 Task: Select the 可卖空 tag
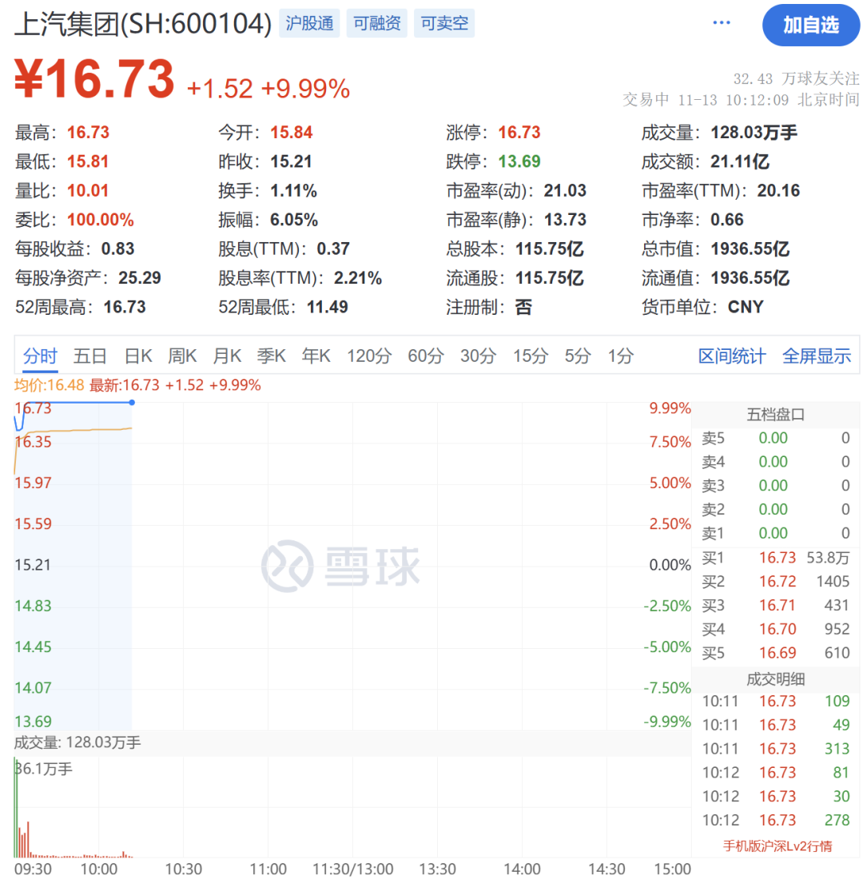click(x=444, y=24)
